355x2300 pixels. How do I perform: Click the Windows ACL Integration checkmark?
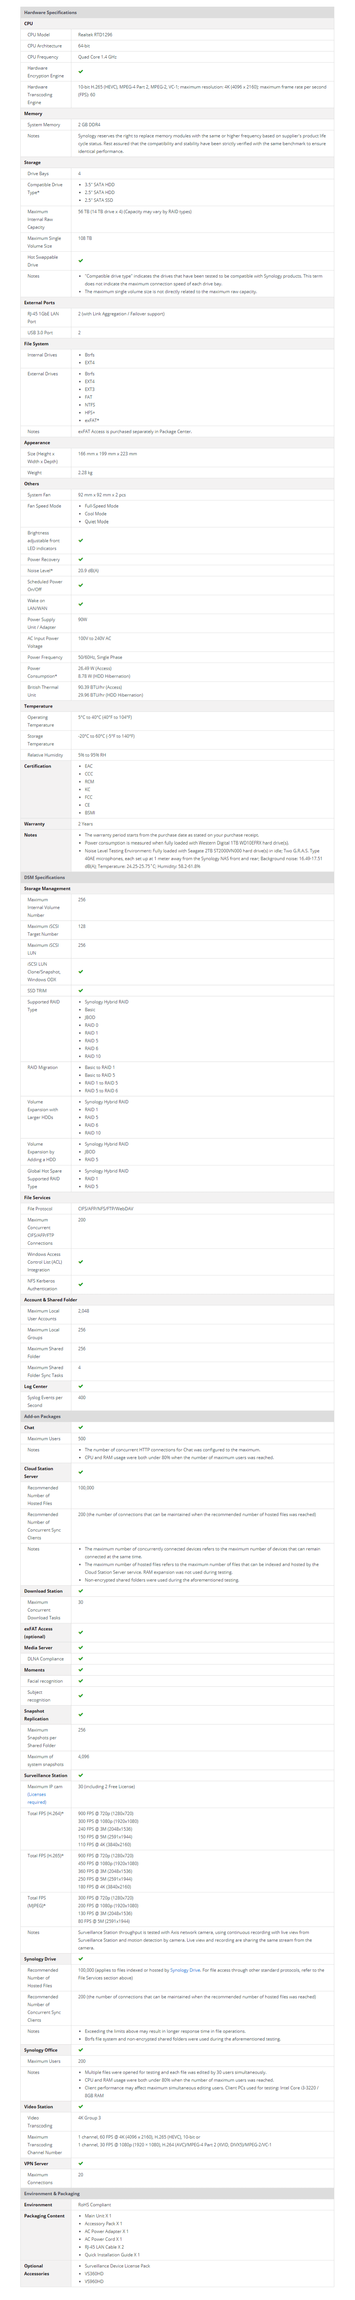(80, 1261)
